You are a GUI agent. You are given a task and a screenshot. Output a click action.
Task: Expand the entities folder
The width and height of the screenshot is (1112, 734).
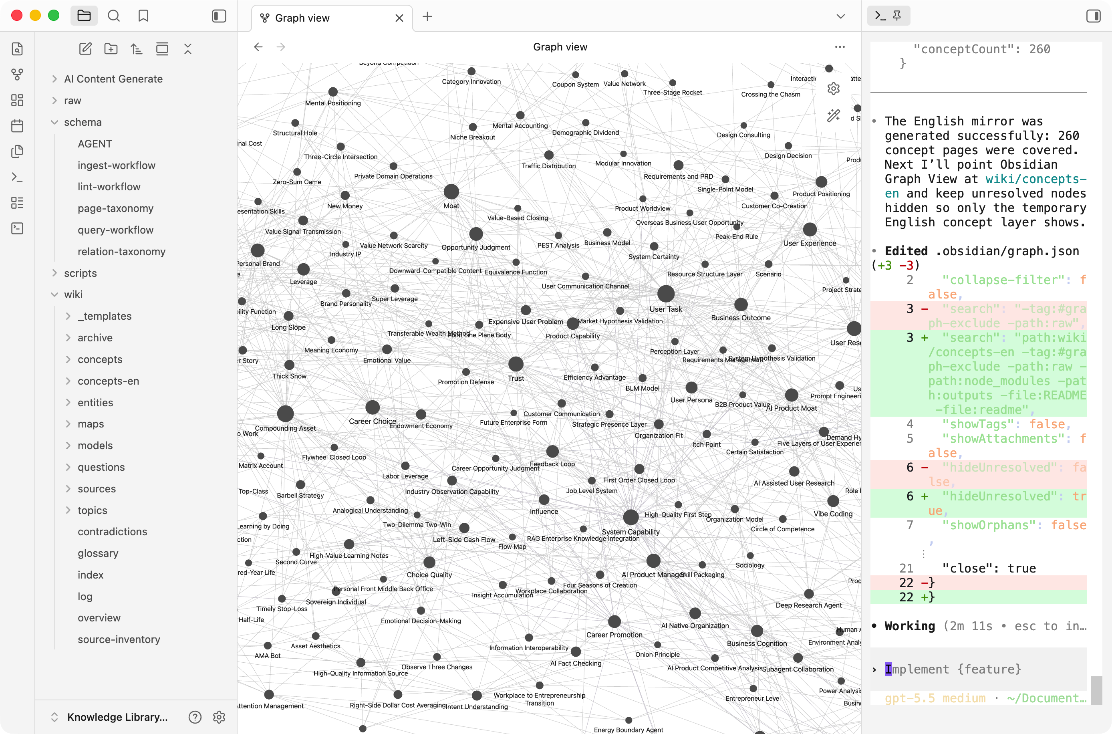click(95, 403)
